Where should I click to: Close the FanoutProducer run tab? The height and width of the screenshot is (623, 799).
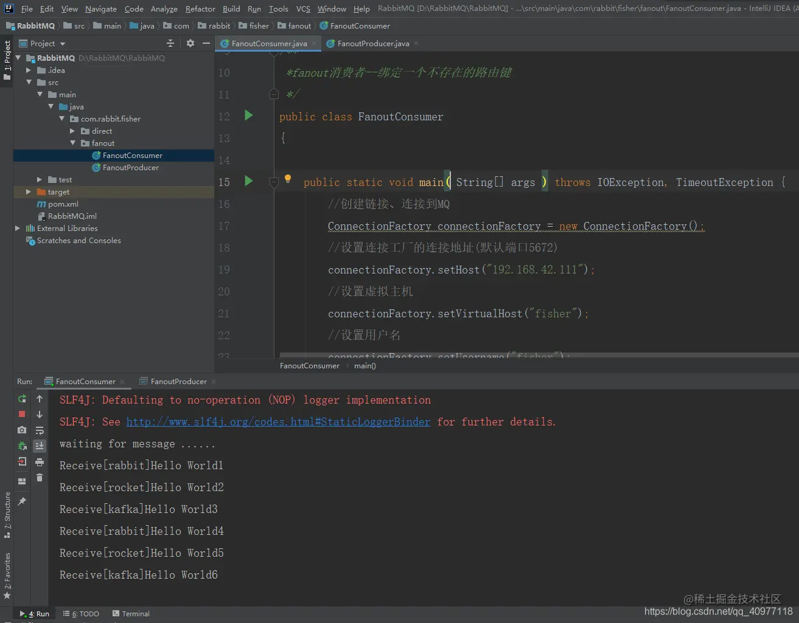214,382
